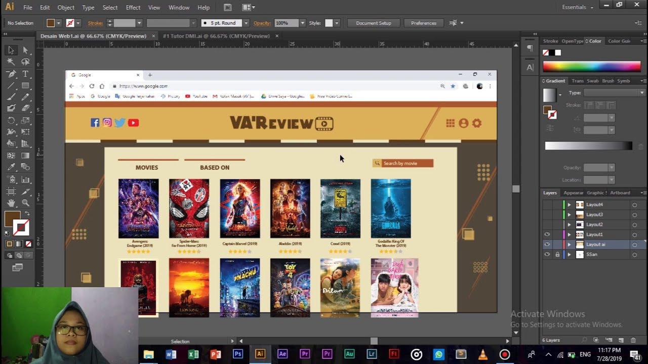Hide the Layout1 layer via eye icon

tap(547, 235)
